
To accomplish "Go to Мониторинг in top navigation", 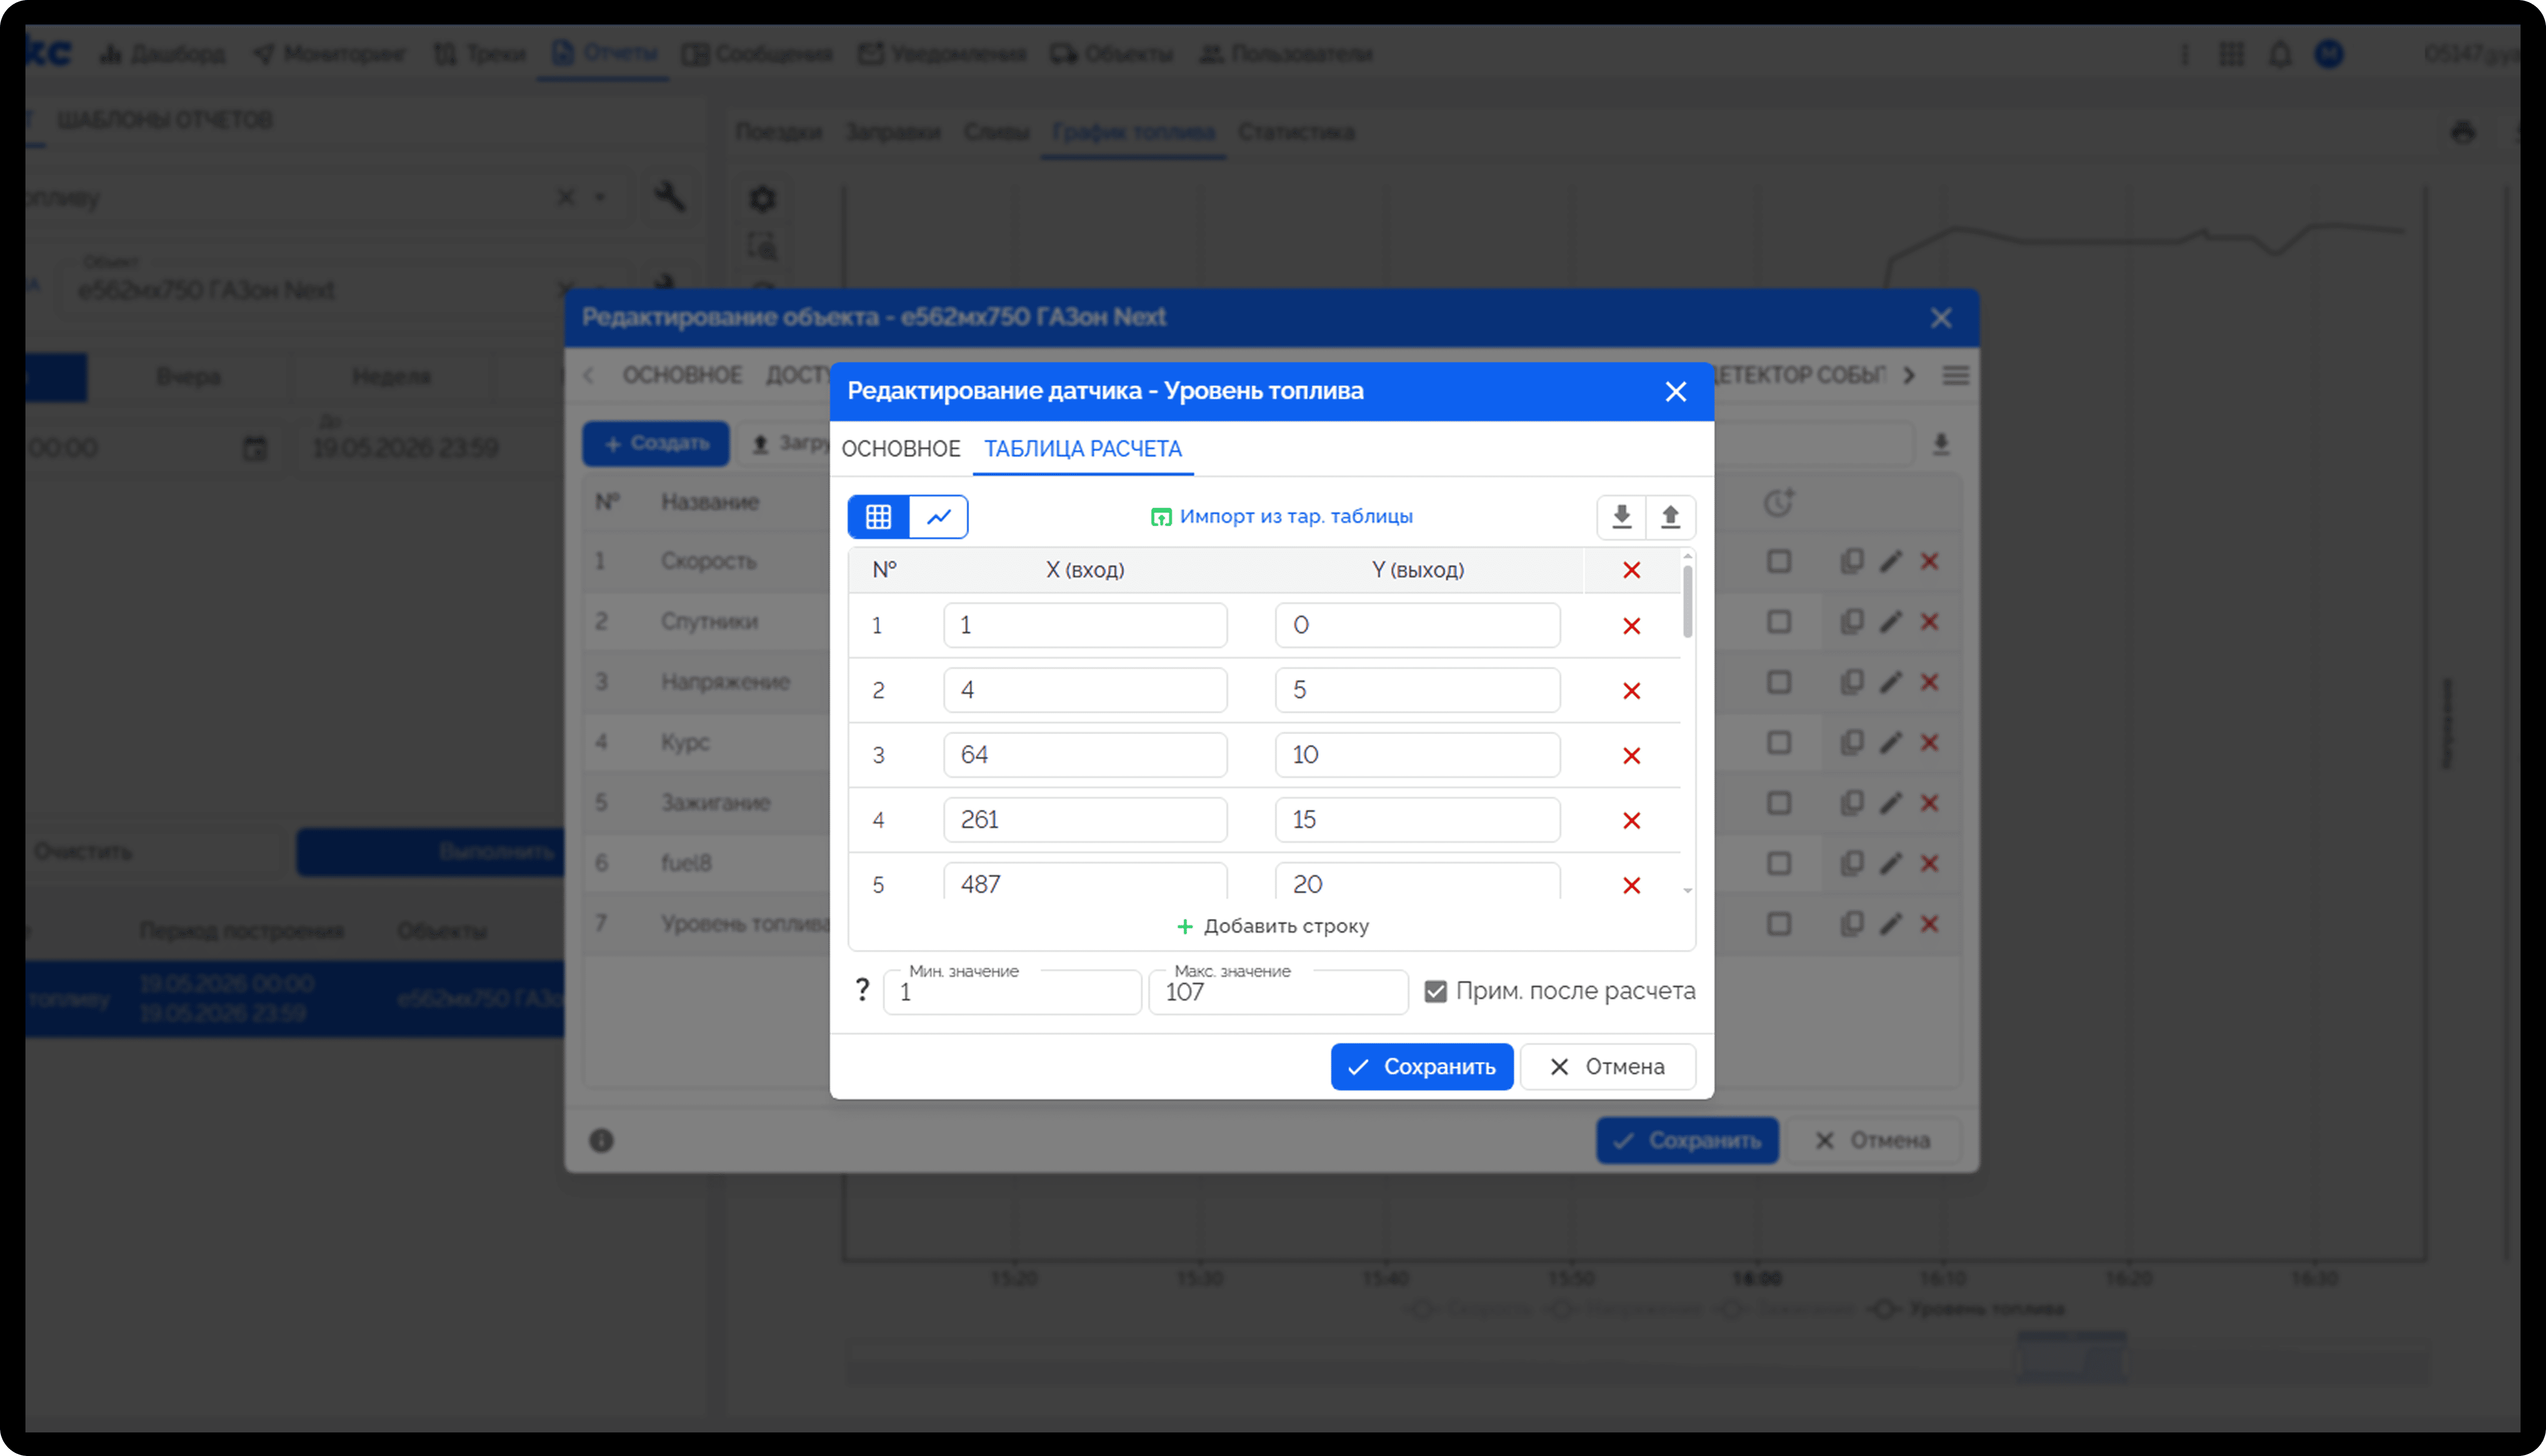I will click(330, 54).
